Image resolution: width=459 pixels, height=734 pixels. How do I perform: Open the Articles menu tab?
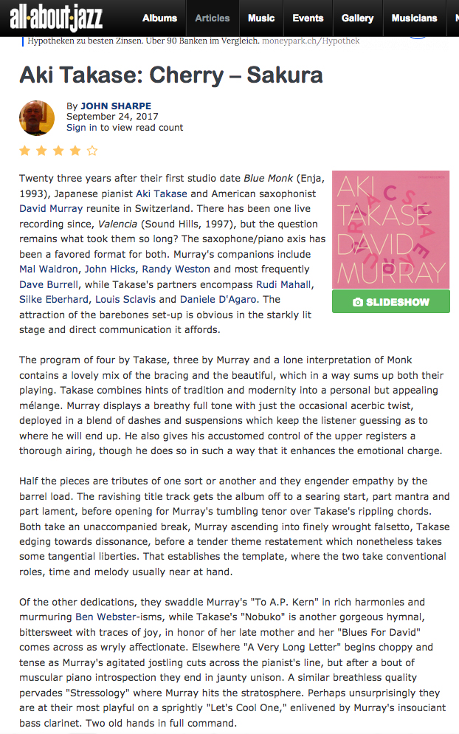(x=213, y=18)
